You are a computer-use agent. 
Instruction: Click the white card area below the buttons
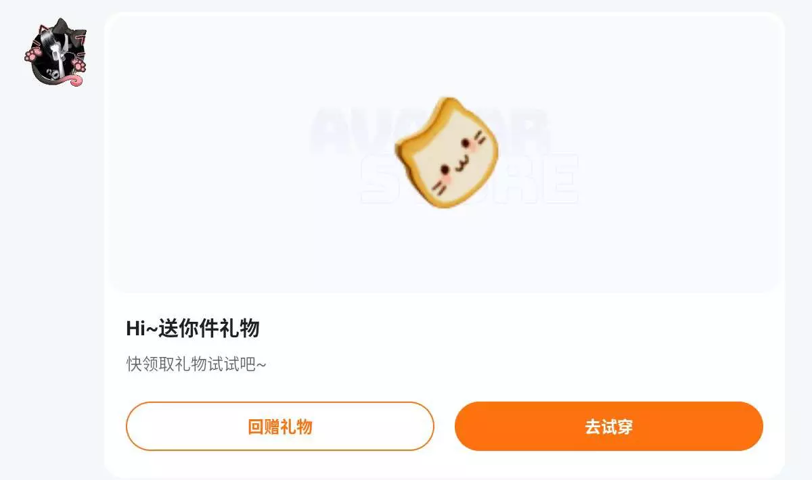point(445,464)
